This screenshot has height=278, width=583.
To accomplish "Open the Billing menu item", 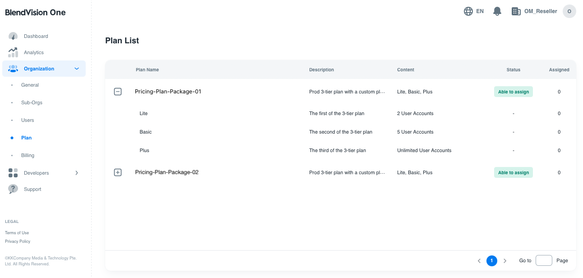I will click(28, 155).
